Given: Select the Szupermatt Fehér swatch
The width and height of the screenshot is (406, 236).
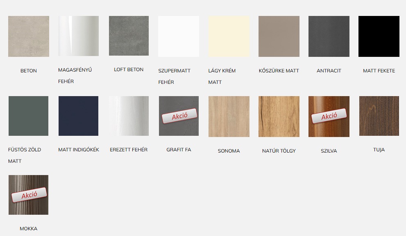Looking at the screenshot, I should 179,36.
